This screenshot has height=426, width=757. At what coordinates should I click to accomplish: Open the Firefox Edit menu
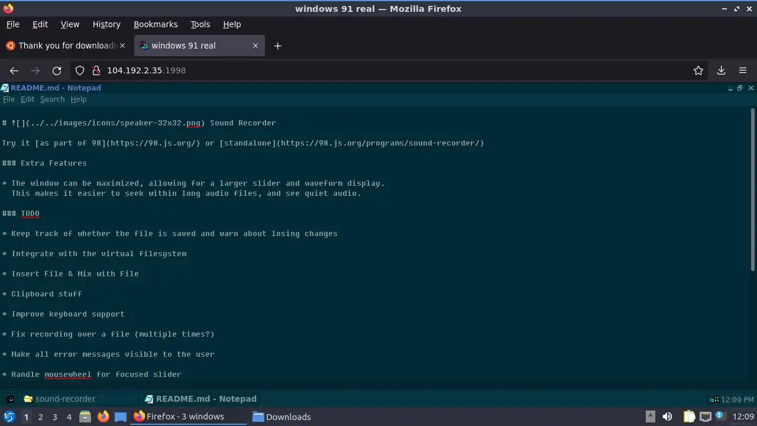coord(40,24)
